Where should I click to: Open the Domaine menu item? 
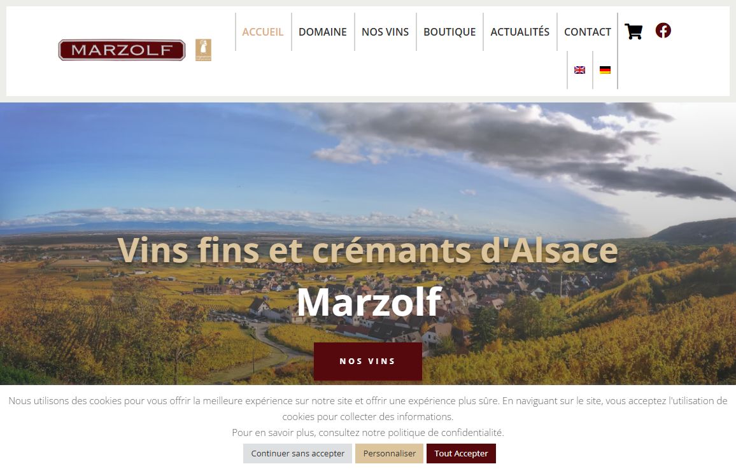[x=322, y=32]
